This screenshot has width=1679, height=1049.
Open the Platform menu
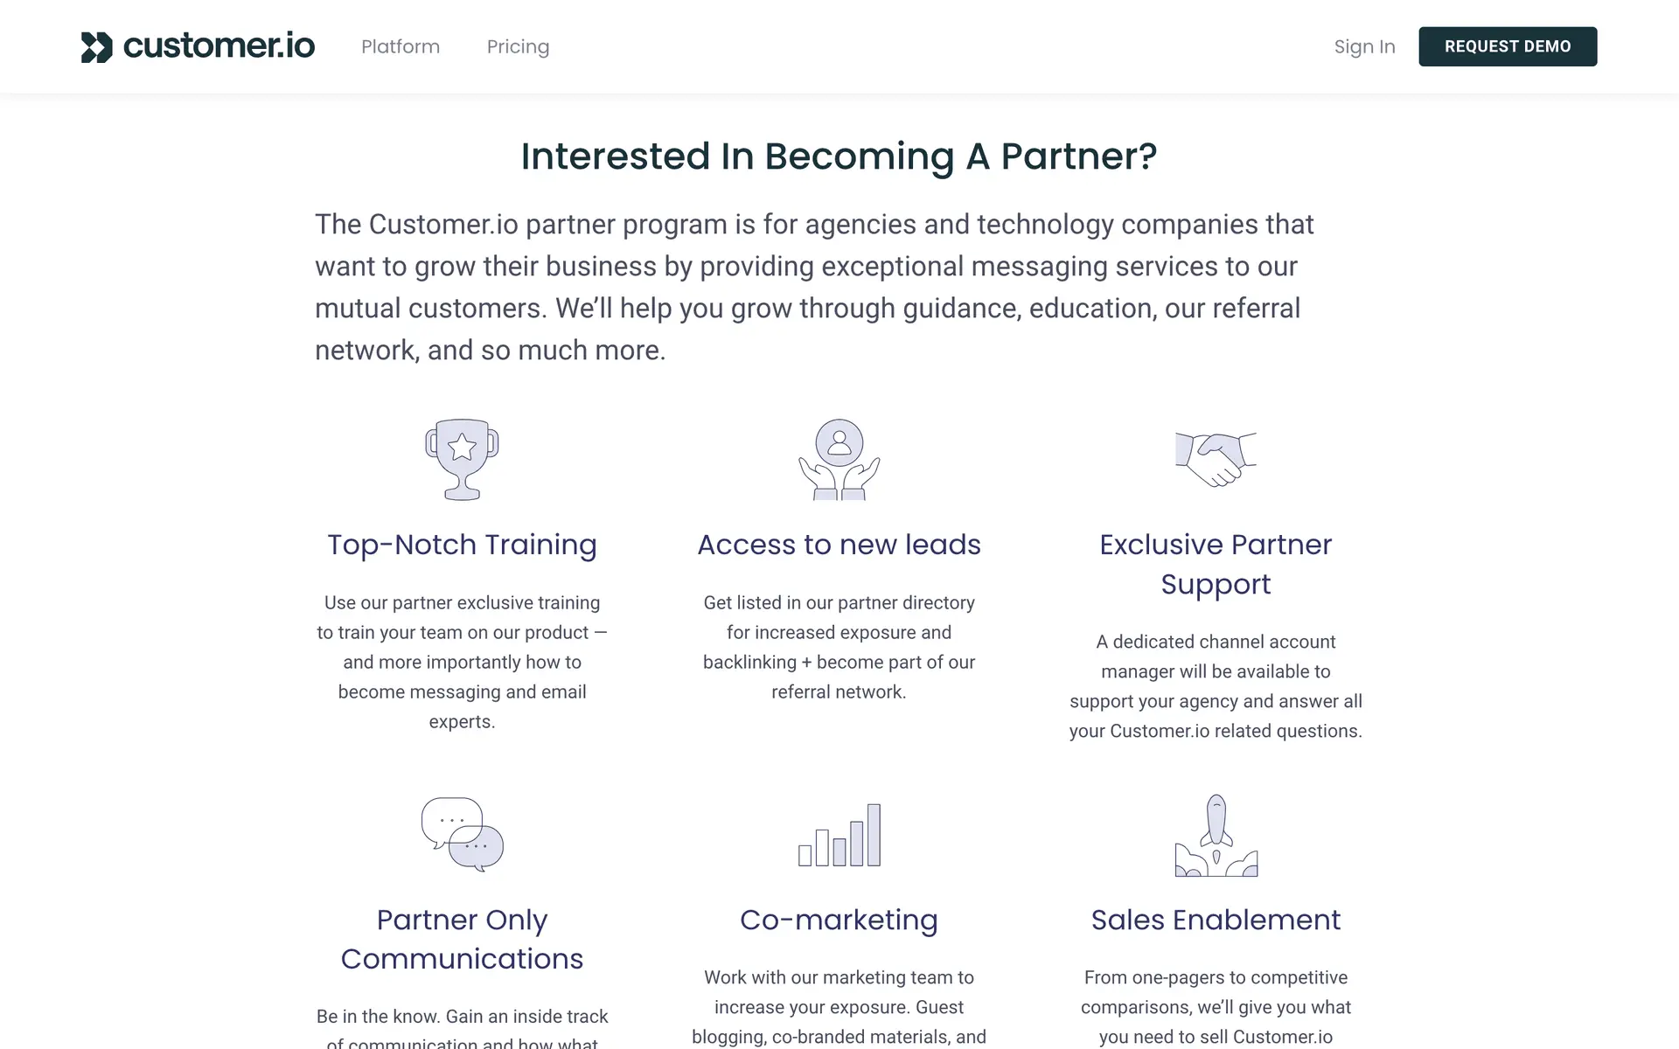point(401,47)
